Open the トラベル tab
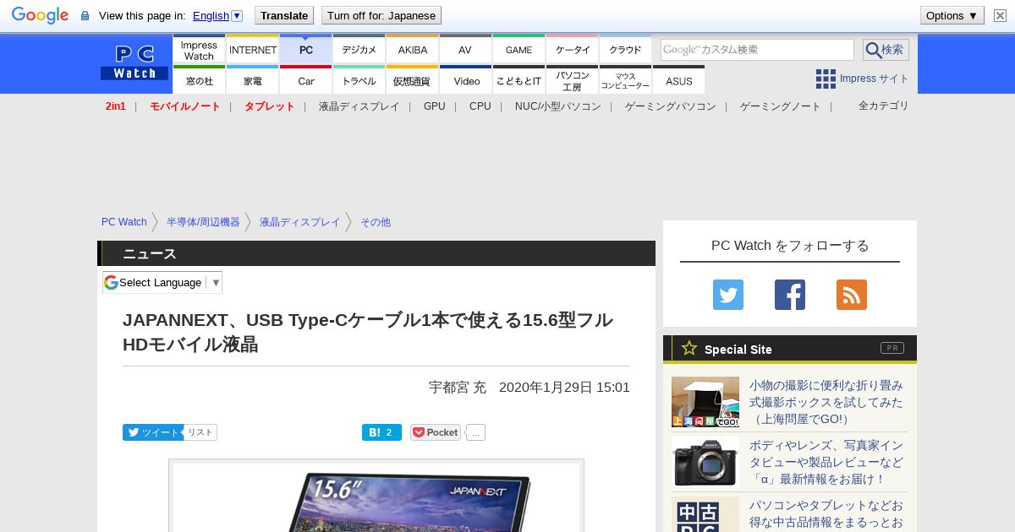Image resolution: width=1015 pixels, height=532 pixels. (x=359, y=80)
